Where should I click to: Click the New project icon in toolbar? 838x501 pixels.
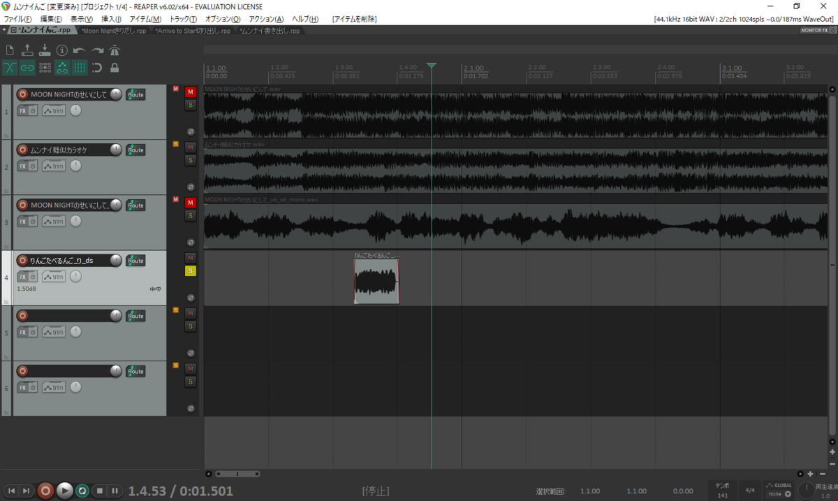(x=10, y=50)
